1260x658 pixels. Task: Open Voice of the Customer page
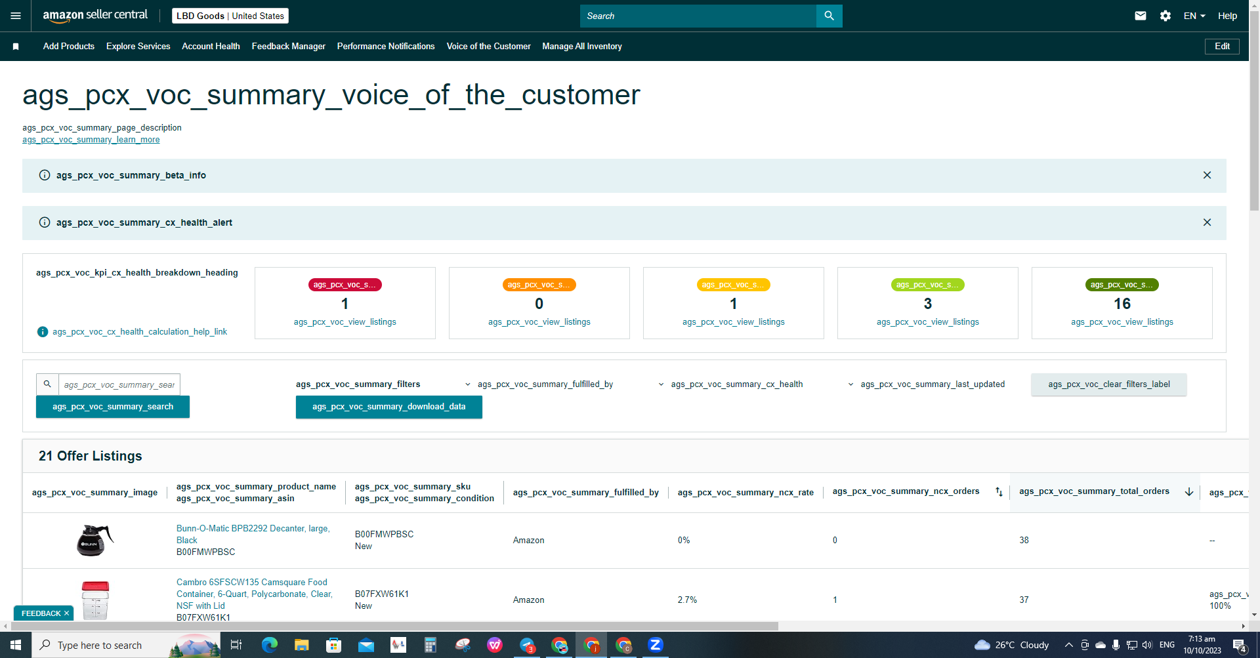489,47
